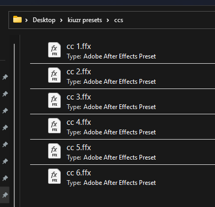Click the FFX icon of cc 1.ffx

pyautogui.click(x=54, y=50)
